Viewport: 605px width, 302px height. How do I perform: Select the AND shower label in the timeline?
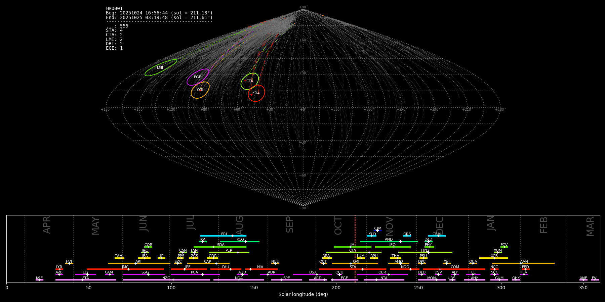click(389, 240)
